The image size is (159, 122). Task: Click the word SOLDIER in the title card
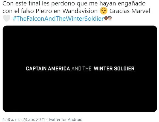tap(124, 69)
